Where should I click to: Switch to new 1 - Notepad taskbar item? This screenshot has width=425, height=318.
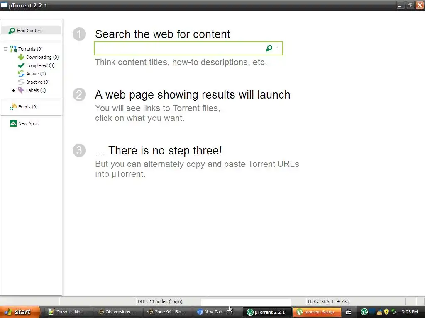click(68, 312)
